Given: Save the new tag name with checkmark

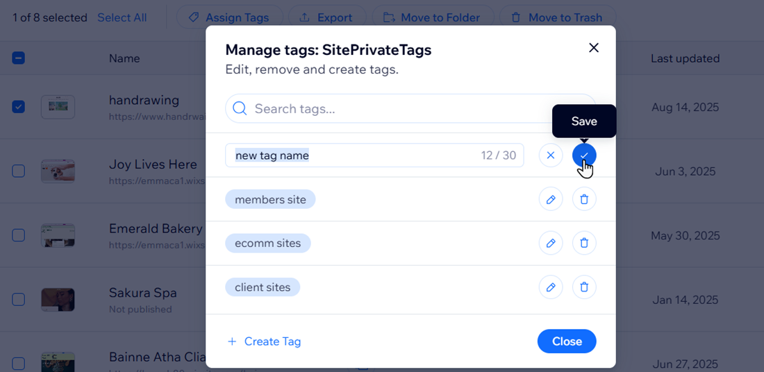Looking at the screenshot, I should click(x=584, y=155).
